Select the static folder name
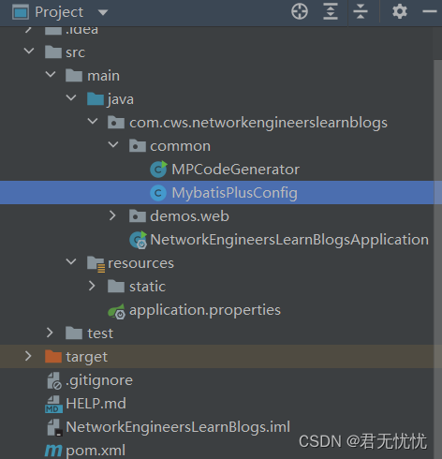This screenshot has width=442, height=459. coord(147,287)
